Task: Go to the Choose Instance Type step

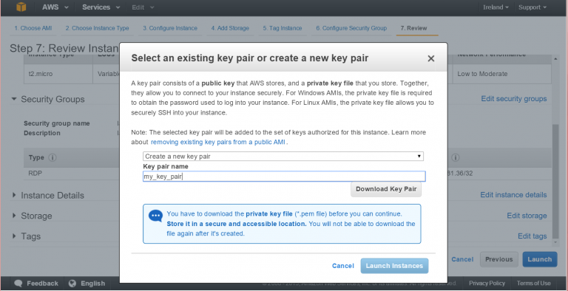Action: coord(97,28)
